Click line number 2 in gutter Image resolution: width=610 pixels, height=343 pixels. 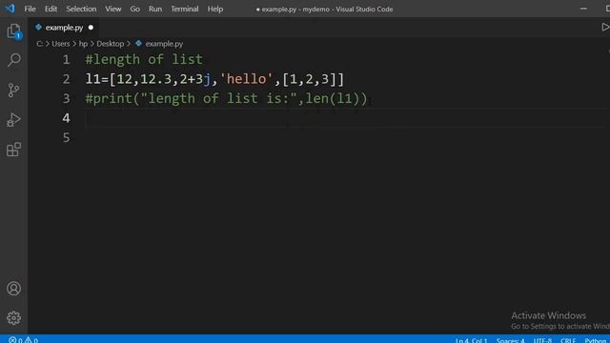tap(66, 79)
